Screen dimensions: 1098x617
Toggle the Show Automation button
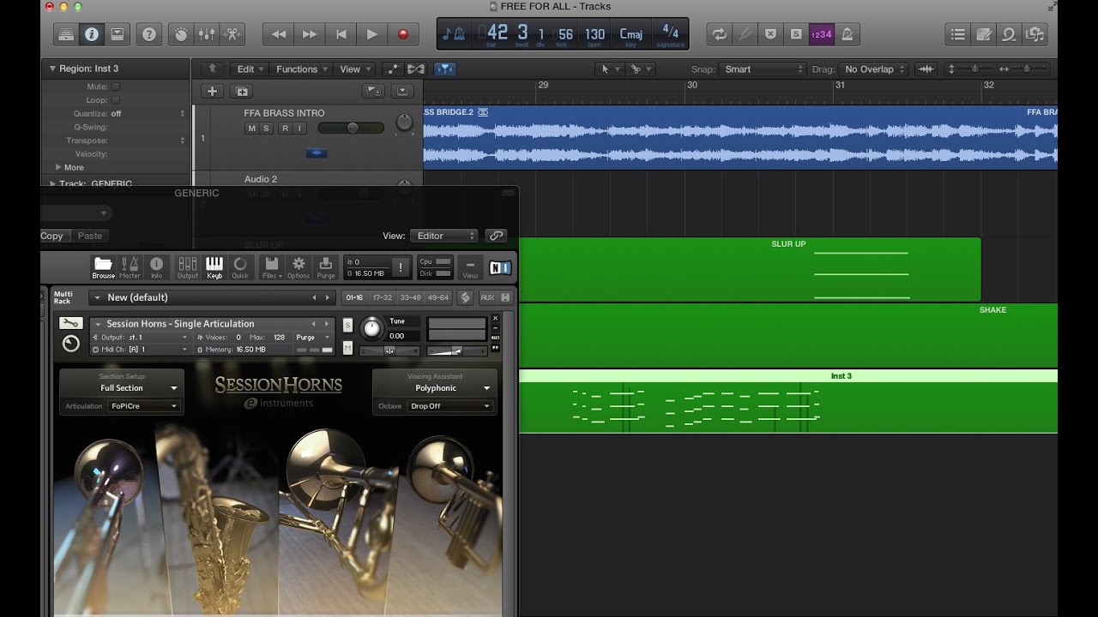click(x=392, y=69)
